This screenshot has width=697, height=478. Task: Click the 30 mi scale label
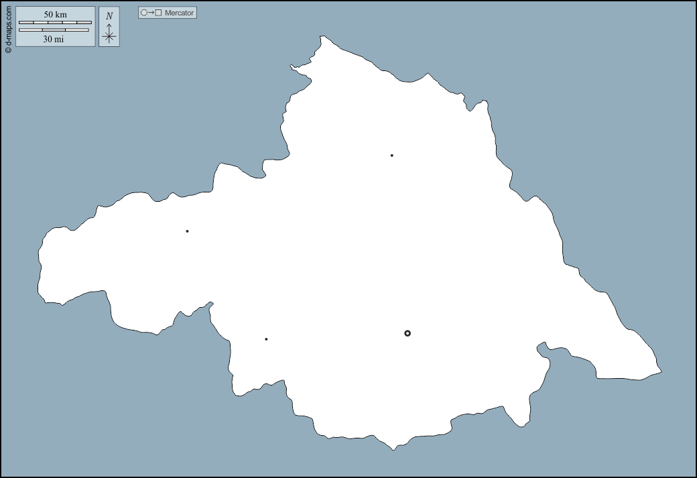pyautogui.click(x=54, y=39)
